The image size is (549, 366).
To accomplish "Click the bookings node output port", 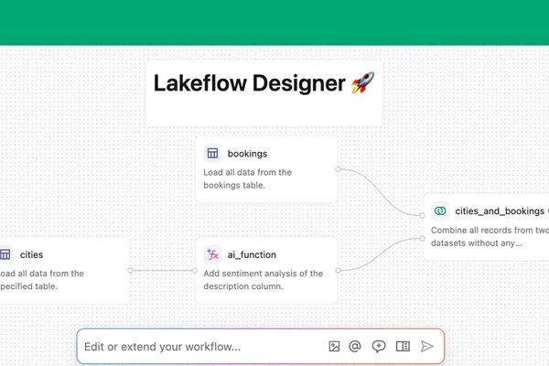I will tap(338, 169).
